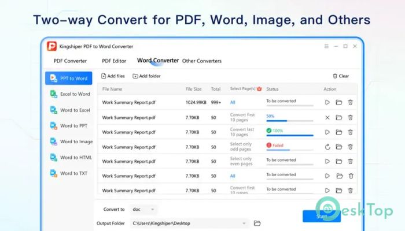This screenshot has height=231, width=405.
Task: Select Word to Image in sidebar
Action: [x=71, y=141]
